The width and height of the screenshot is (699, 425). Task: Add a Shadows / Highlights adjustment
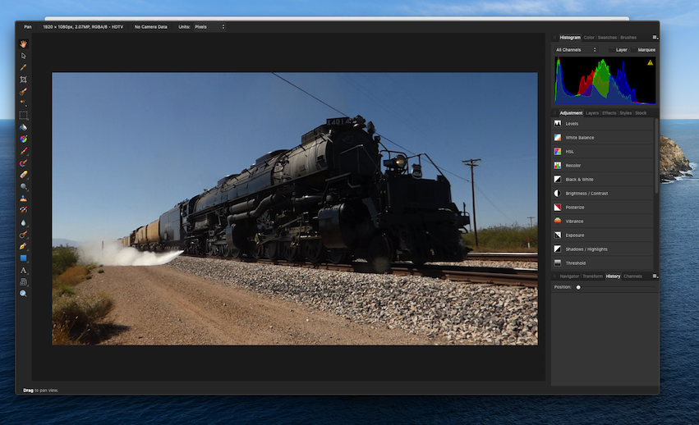pos(603,249)
